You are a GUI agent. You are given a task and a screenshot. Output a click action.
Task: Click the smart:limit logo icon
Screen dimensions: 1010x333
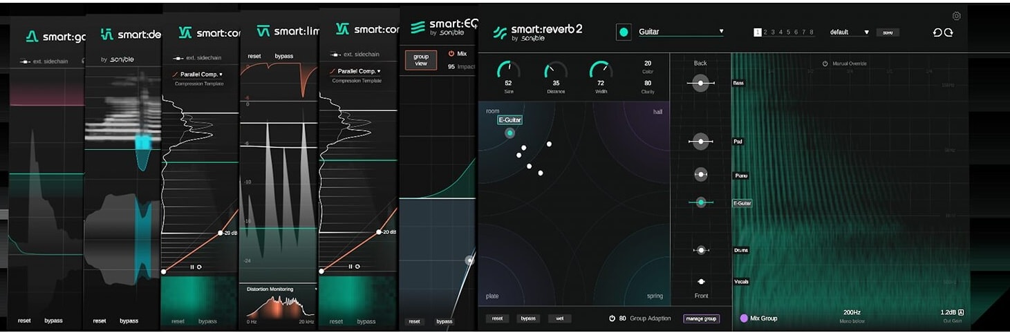pos(263,31)
